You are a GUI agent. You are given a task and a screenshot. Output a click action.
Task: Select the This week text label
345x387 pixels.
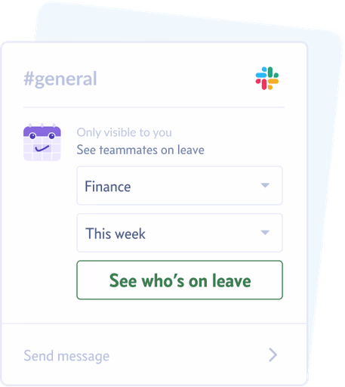(116, 234)
